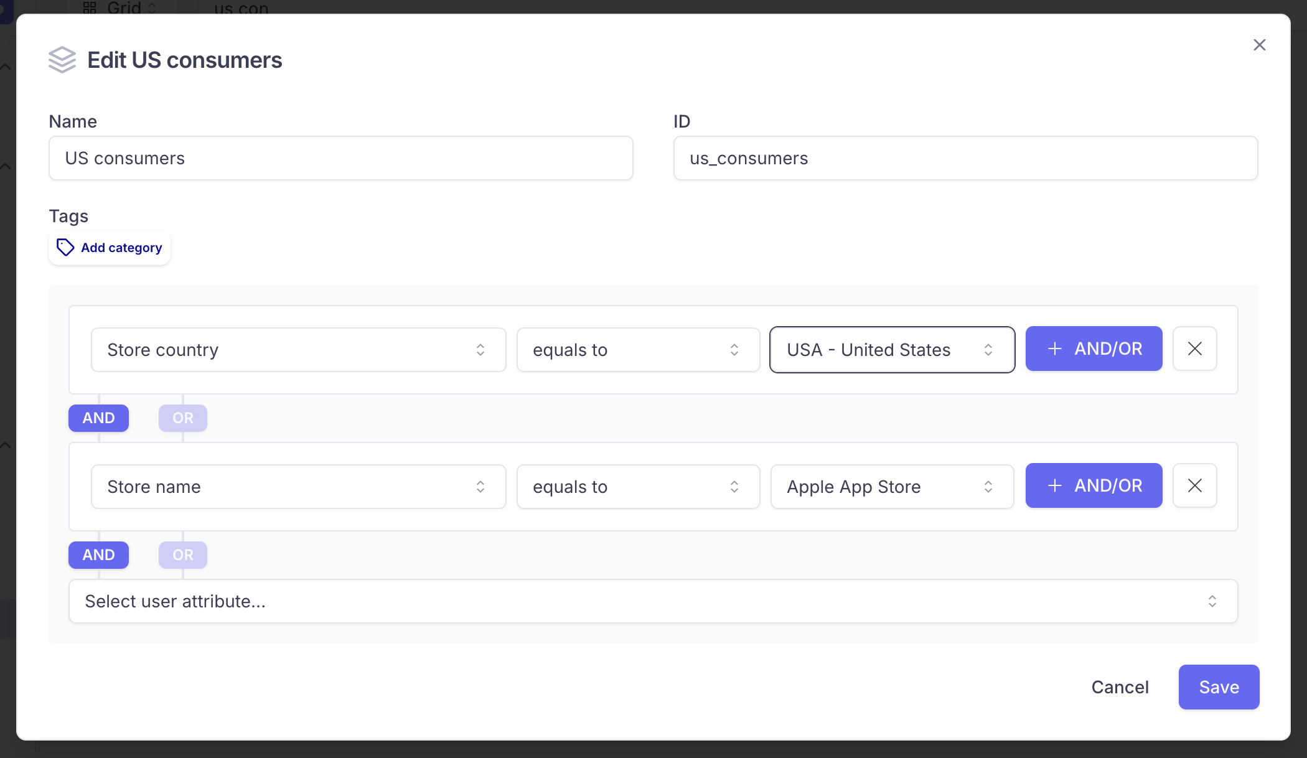Save the segment changes

coord(1219,687)
